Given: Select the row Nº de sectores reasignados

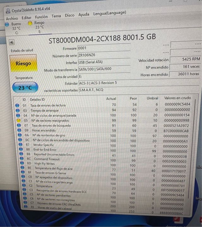Looking at the screenshot, I should click(x=104, y=120).
